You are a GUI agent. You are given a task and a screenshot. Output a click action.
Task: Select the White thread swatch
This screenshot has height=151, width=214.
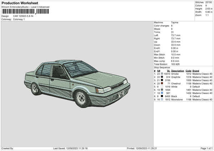[162, 87]
